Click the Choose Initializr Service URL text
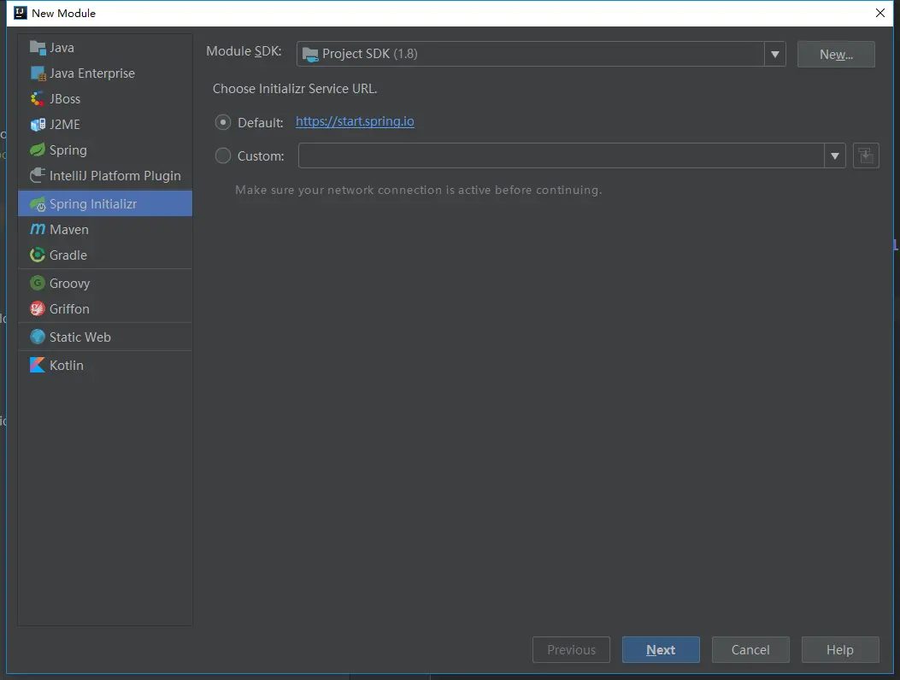 click(295, 88)
